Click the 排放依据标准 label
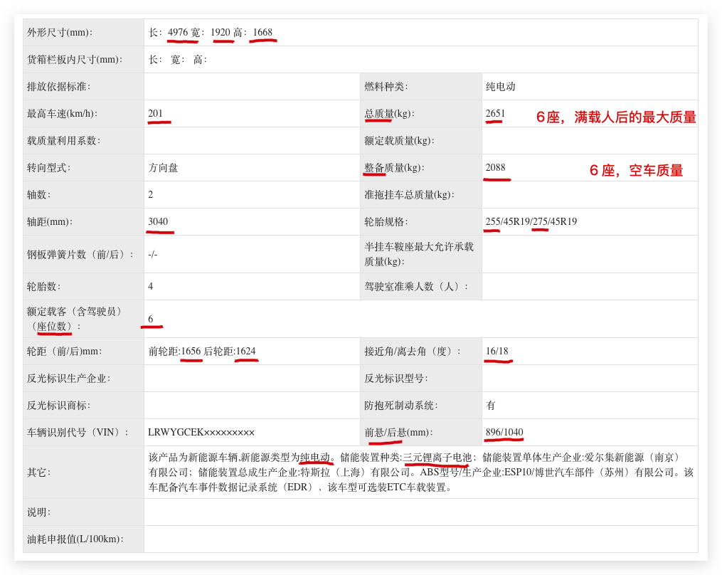Viewport: 722px width, 575px height. click(x=58, y=87)
